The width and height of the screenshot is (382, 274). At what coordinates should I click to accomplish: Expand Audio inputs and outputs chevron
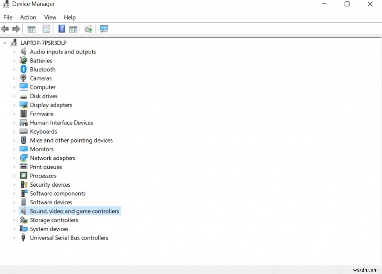pos(14,52)
